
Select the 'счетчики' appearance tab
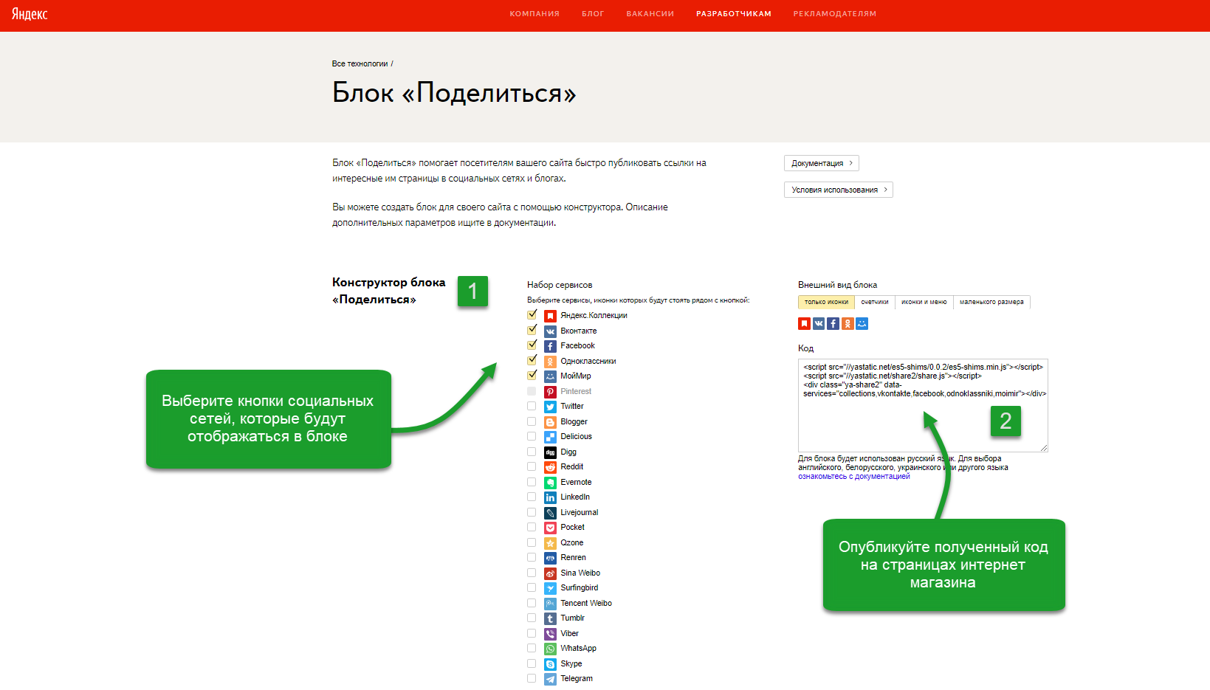[x=875, y=302]
